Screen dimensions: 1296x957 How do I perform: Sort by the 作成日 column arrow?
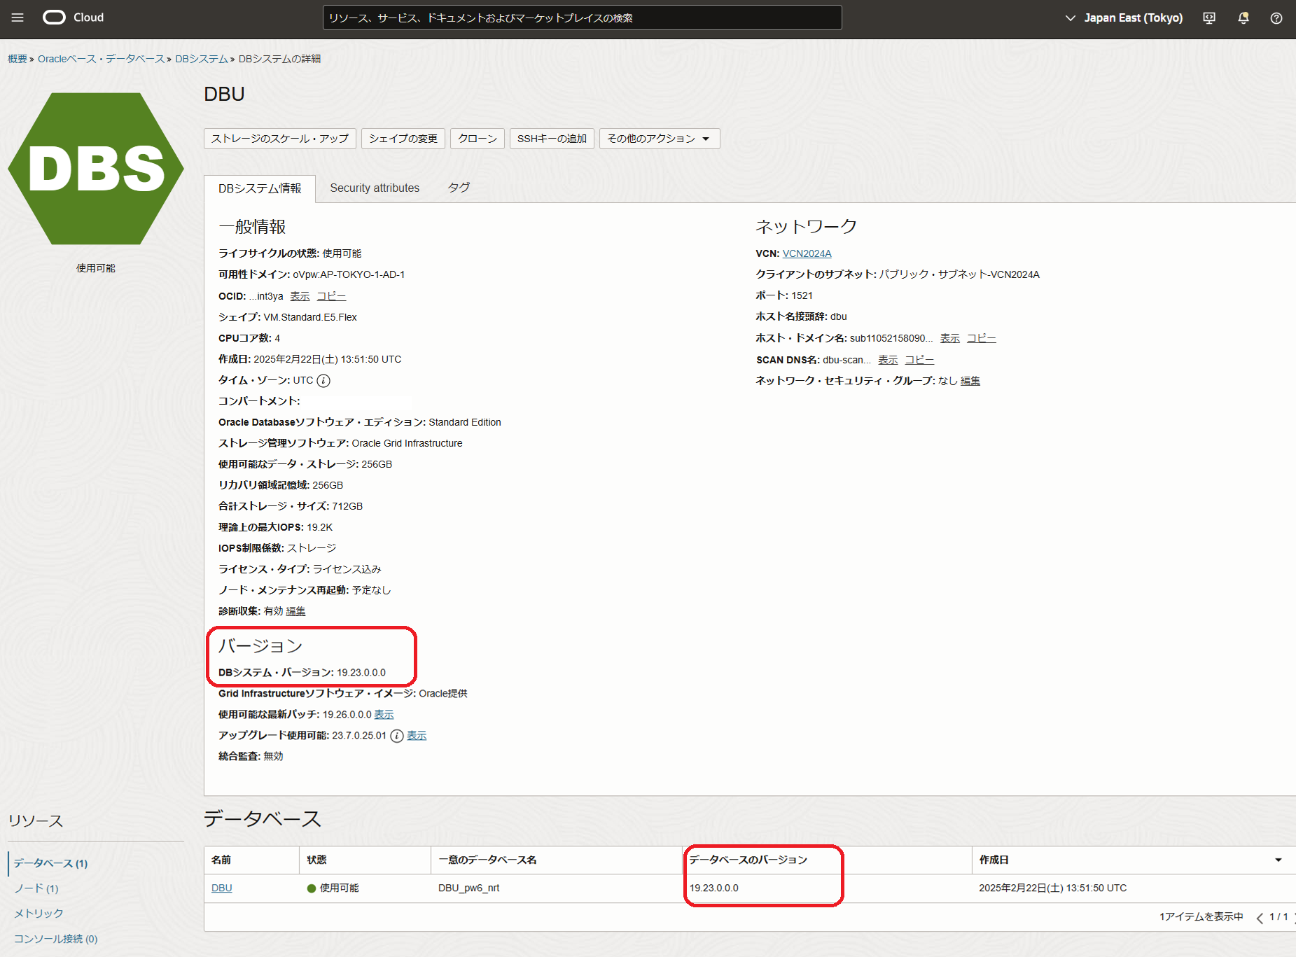pyautogui.click(x=1278, y=860)
